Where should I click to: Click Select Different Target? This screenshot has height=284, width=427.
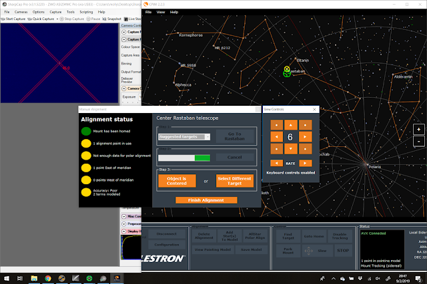[235, 181]
